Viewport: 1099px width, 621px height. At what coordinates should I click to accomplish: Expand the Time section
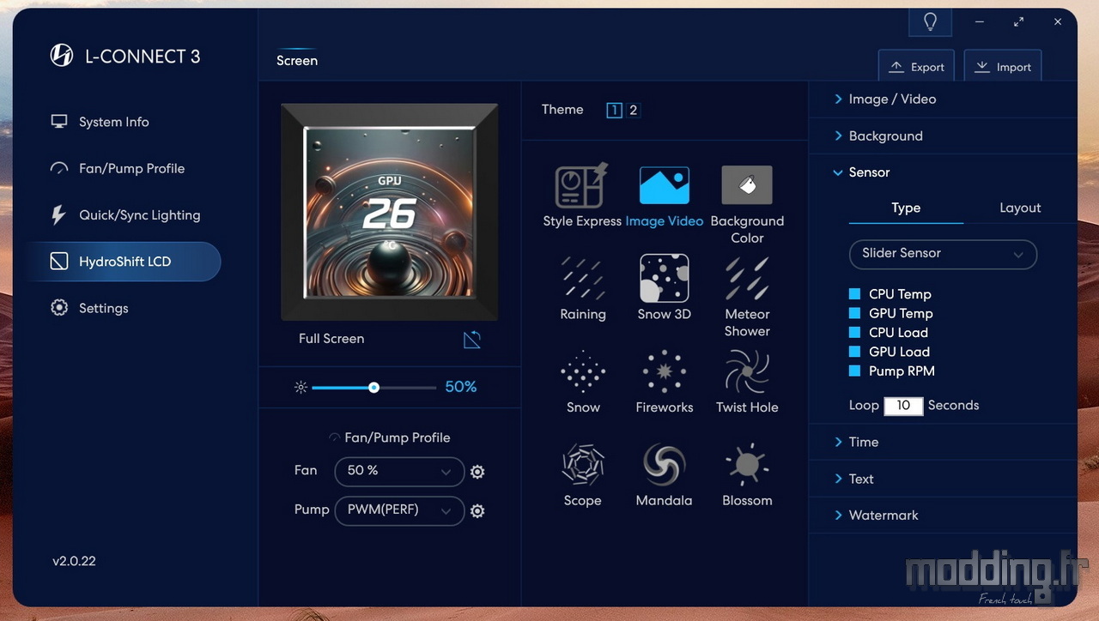(x=943, y=443)
